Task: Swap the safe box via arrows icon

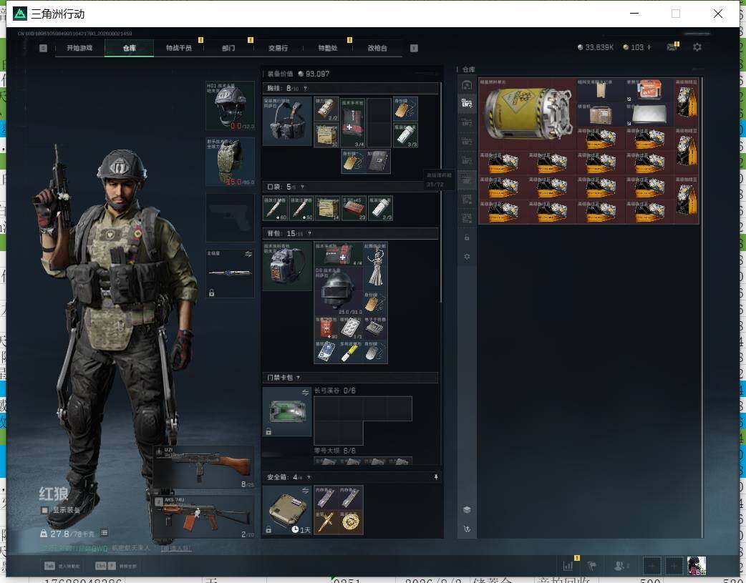Action: [305, 490]
